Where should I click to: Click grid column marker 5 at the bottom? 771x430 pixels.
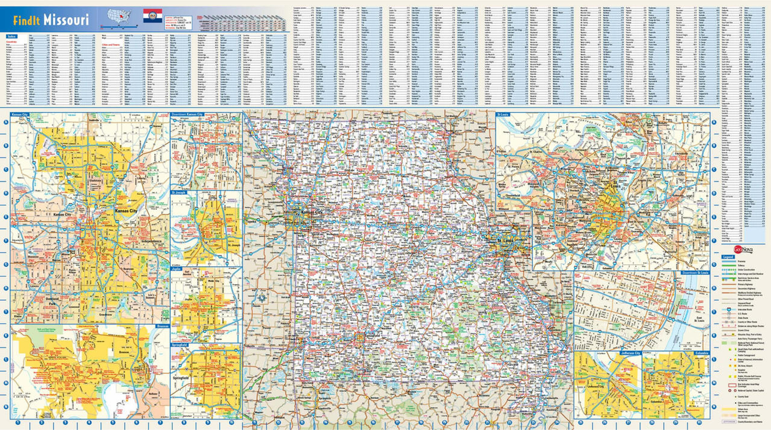click(113, 423)
